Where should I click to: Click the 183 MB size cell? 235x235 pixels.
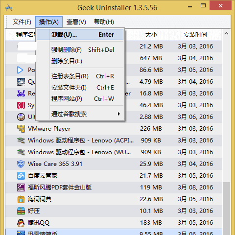[151, 223]
